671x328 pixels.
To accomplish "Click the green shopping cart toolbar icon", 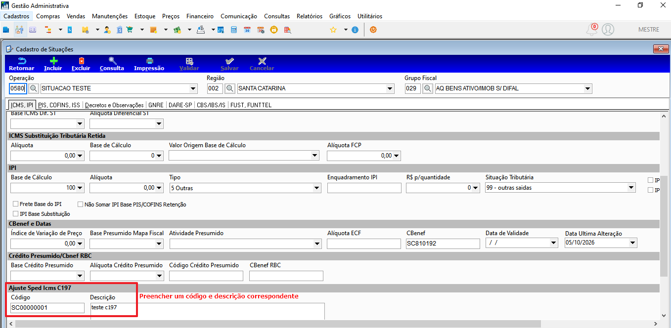I will pyautogui.click(x=130, y=30).
